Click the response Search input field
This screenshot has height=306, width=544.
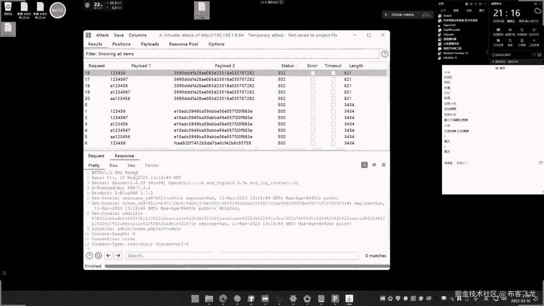(241, 256)
